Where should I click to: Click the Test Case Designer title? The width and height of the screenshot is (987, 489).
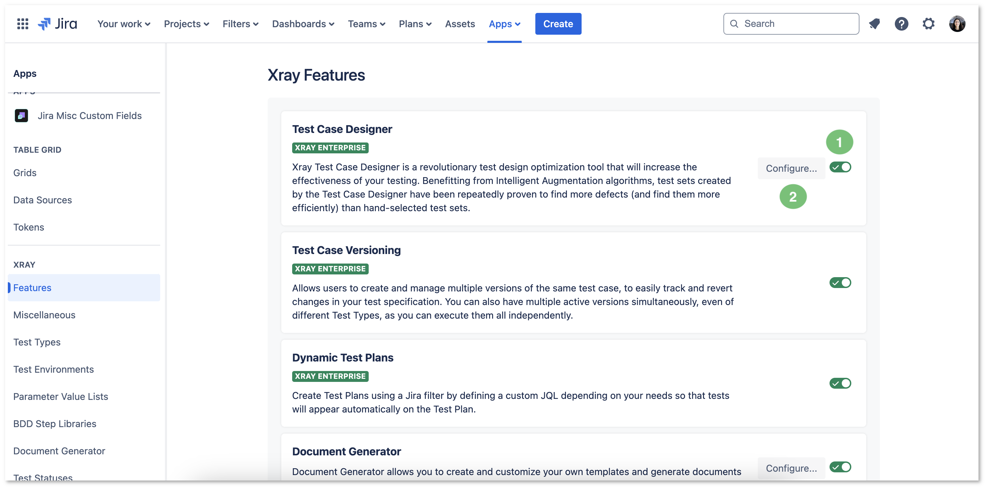[x=342, y=129]
